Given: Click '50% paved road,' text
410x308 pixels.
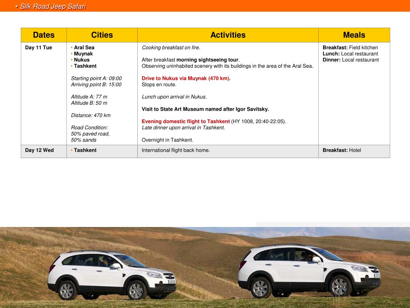Looking at the screenshot, I should 90,134.
